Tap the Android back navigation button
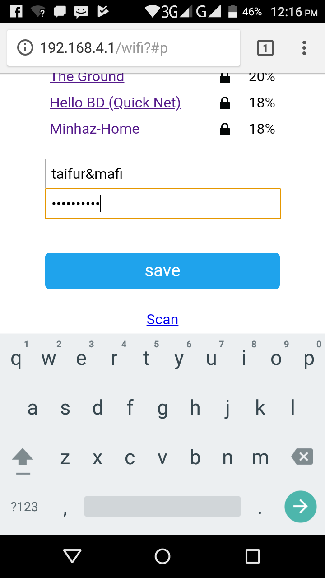The width and height of the screenshot is (325, 578). point(72,556)
